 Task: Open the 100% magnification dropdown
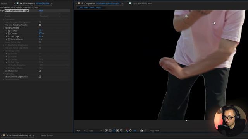click(x=80, y=131)
